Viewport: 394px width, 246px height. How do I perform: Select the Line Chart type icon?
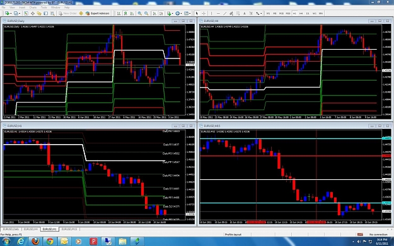pos(132,13)
